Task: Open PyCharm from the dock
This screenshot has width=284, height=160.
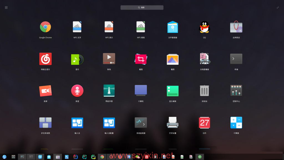Action: click(x=93, y=157)
